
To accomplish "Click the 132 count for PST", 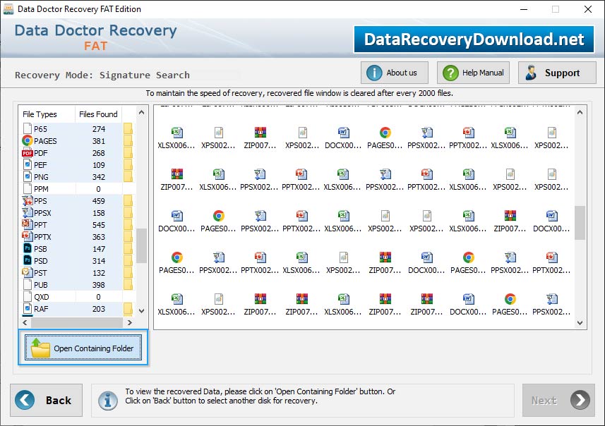I will click(x=98, y=273).
